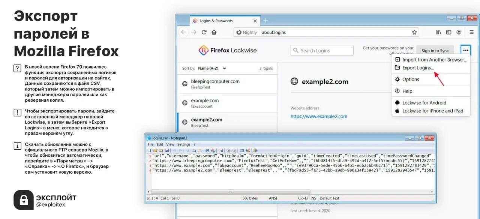The image size is (480, 219).
Task: Click the Logins & Passwords tab
Action: coord(225,21)
